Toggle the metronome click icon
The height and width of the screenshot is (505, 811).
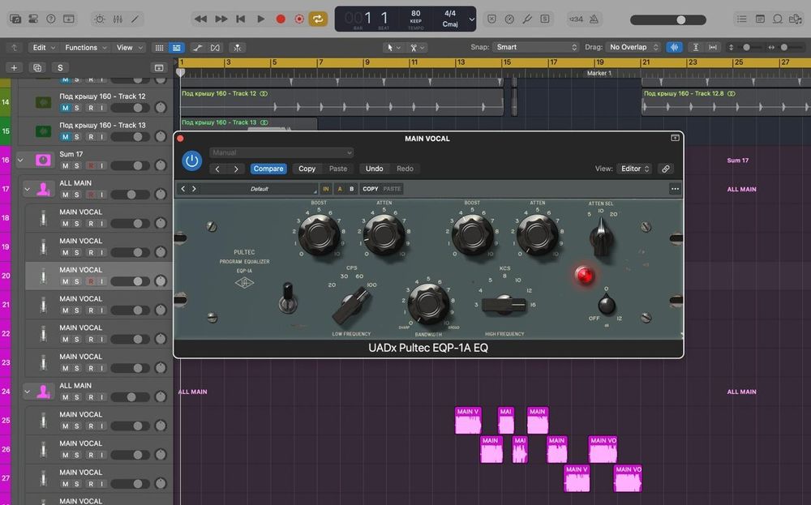(594, 19)
